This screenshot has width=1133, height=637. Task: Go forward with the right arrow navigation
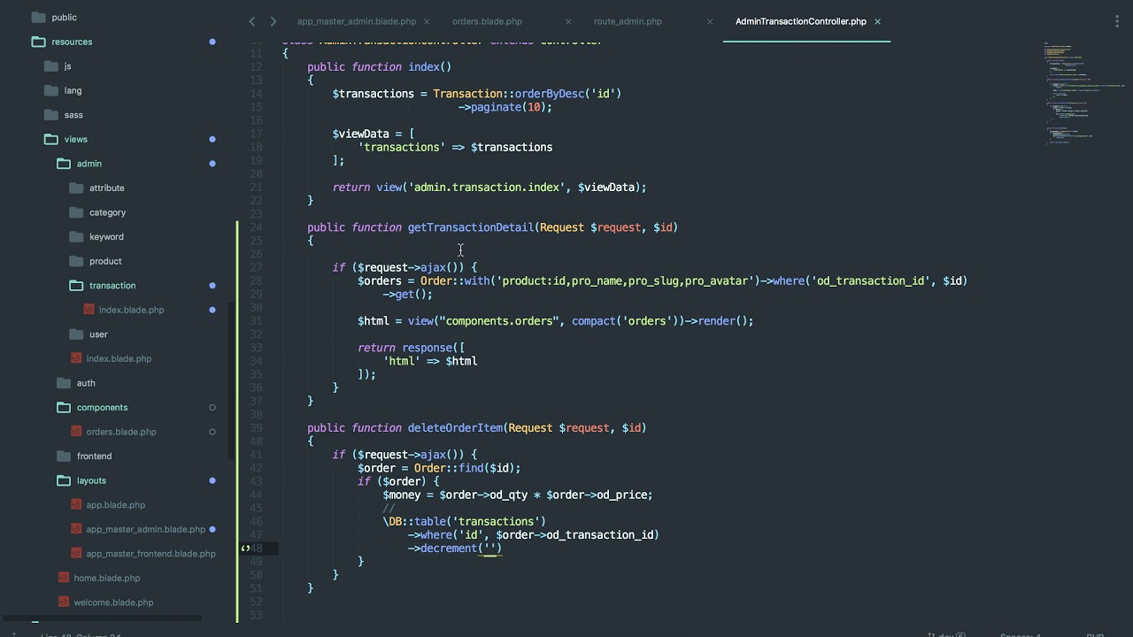(x=273, y=21)
